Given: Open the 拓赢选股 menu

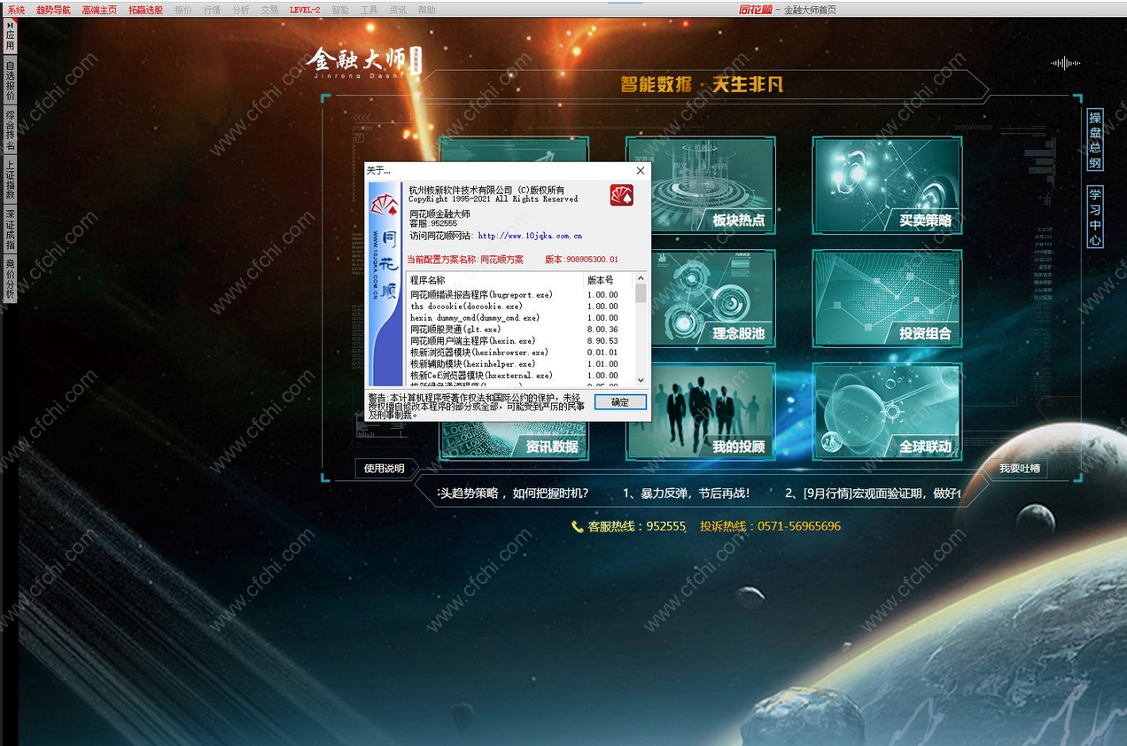Looking at the screenshot, I should [145, 10].
